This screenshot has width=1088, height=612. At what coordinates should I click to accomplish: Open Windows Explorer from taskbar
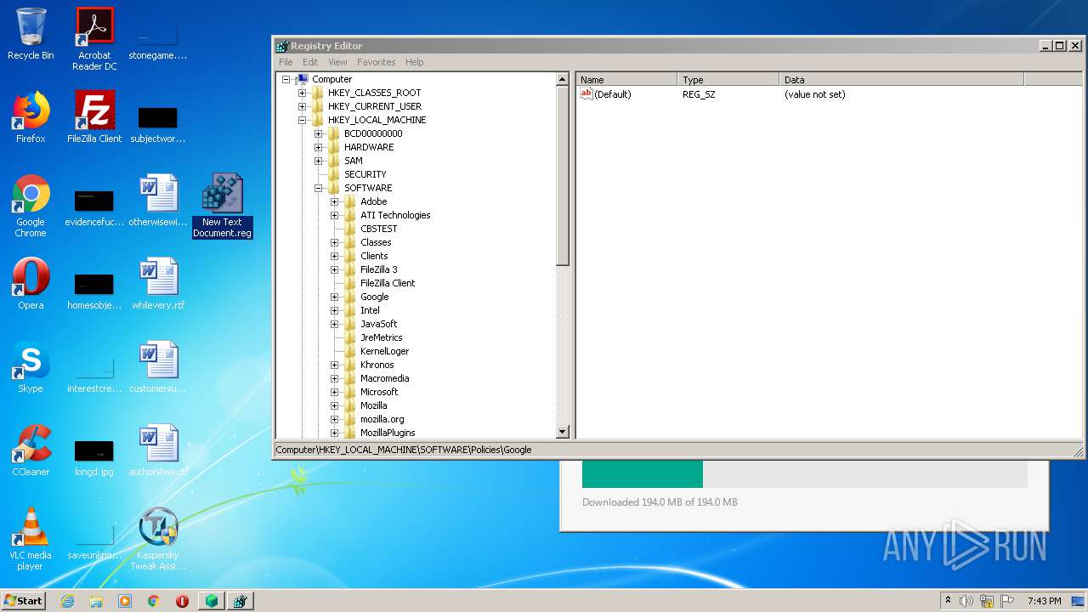[96, 601]
